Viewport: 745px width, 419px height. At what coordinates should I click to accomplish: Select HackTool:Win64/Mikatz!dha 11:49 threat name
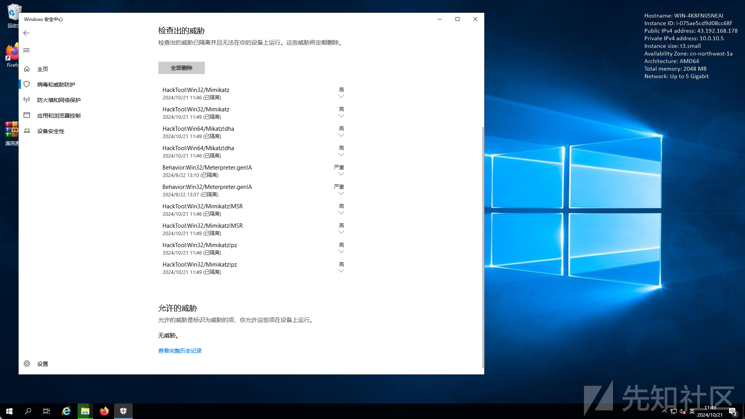tap(198, 129)
